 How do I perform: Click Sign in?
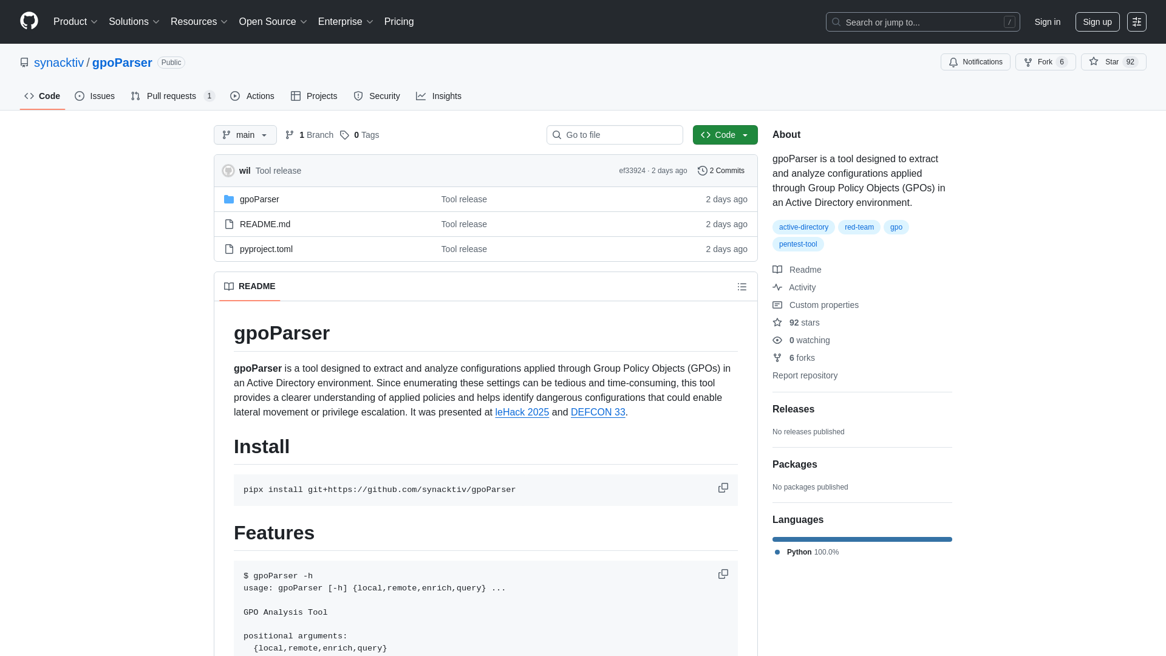(1048, 22)
